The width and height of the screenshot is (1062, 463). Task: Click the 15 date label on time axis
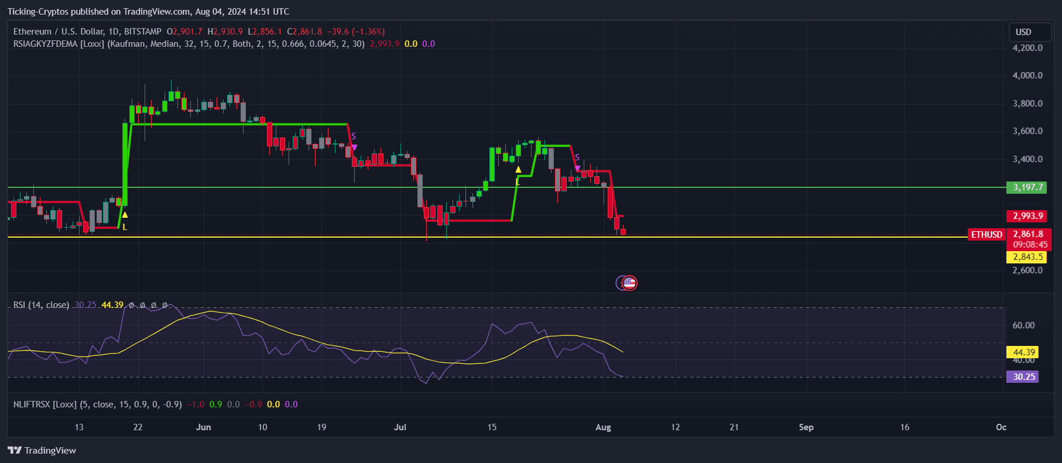click(492, 427)
